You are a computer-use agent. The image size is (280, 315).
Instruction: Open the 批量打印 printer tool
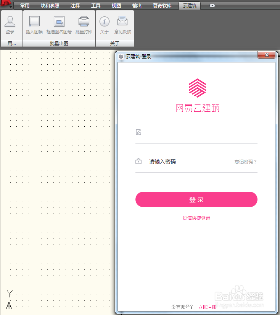[84, 25]
